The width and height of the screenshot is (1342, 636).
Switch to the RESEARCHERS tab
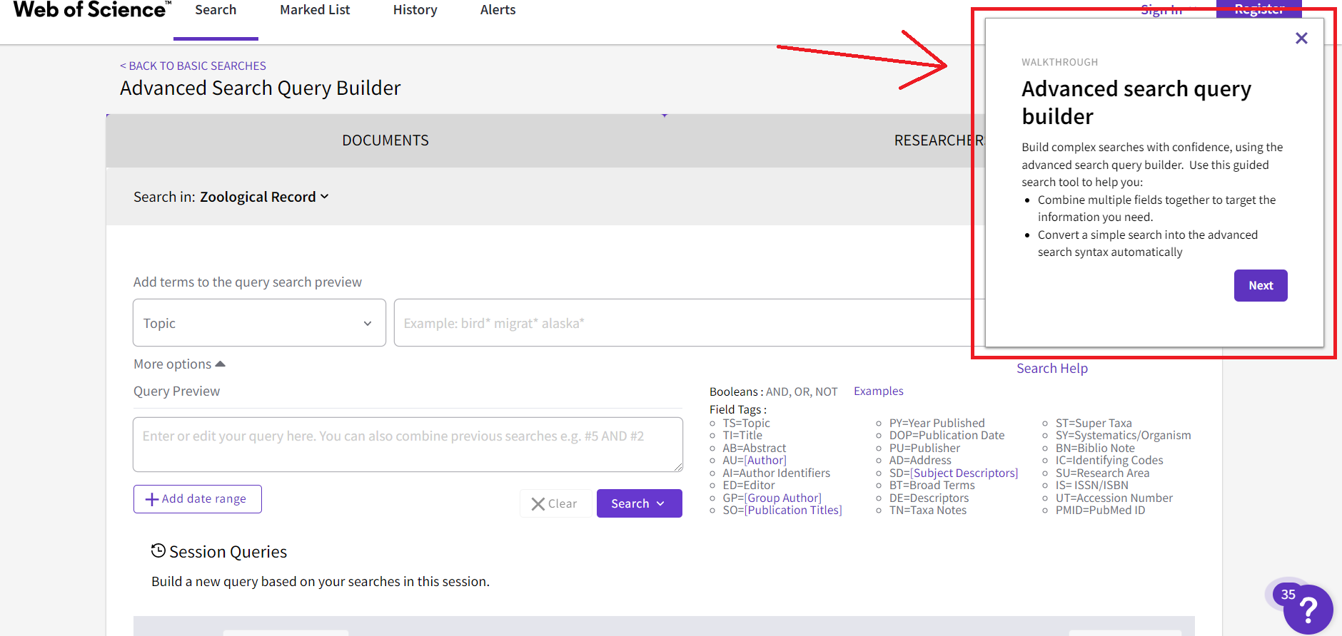point(939,140)
